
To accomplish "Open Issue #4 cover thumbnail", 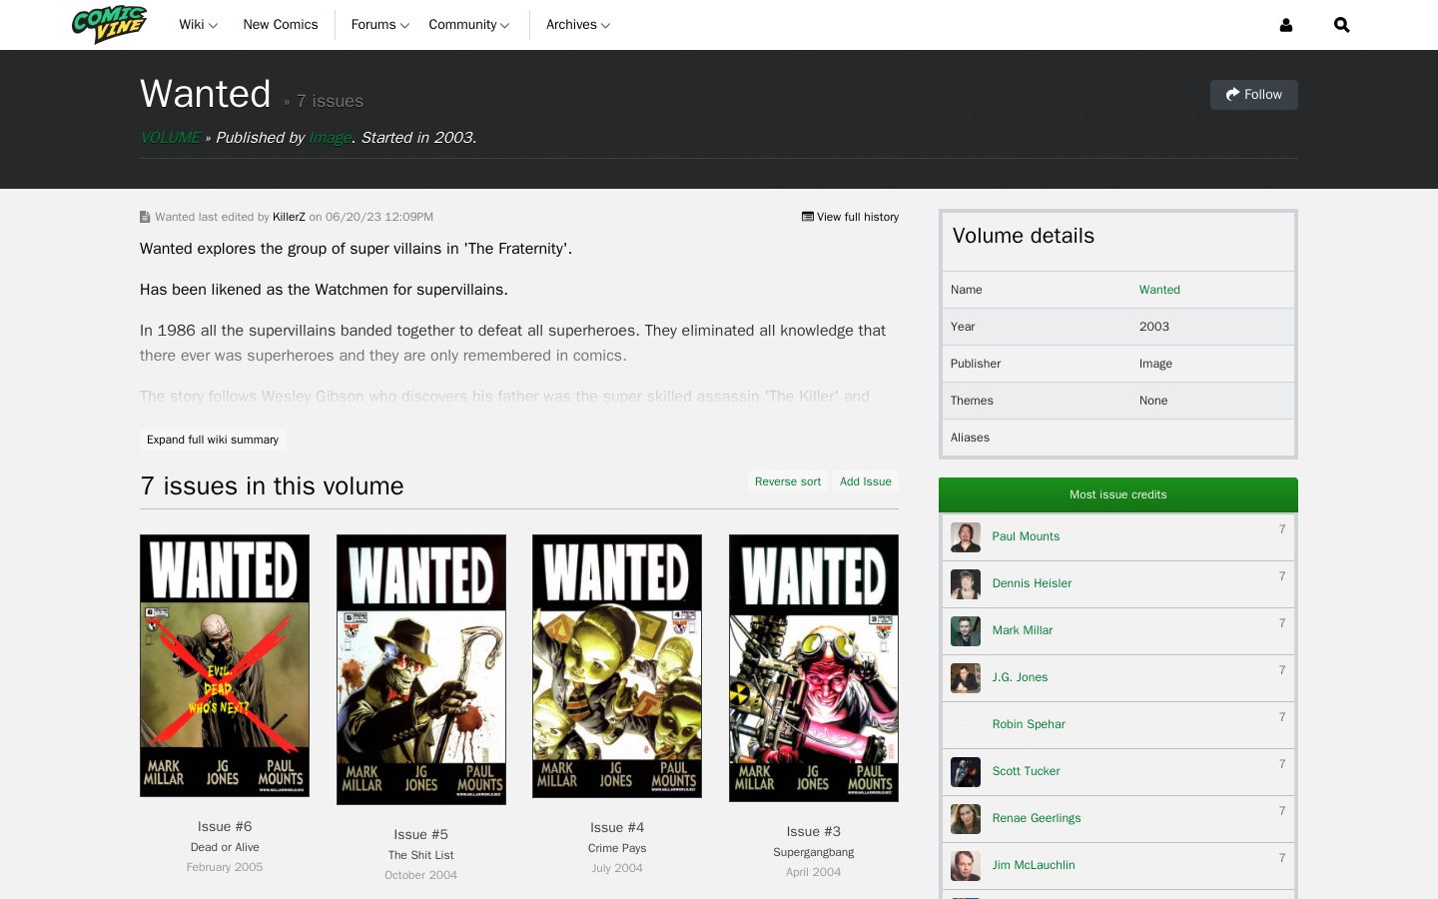I will click(617, 666).
